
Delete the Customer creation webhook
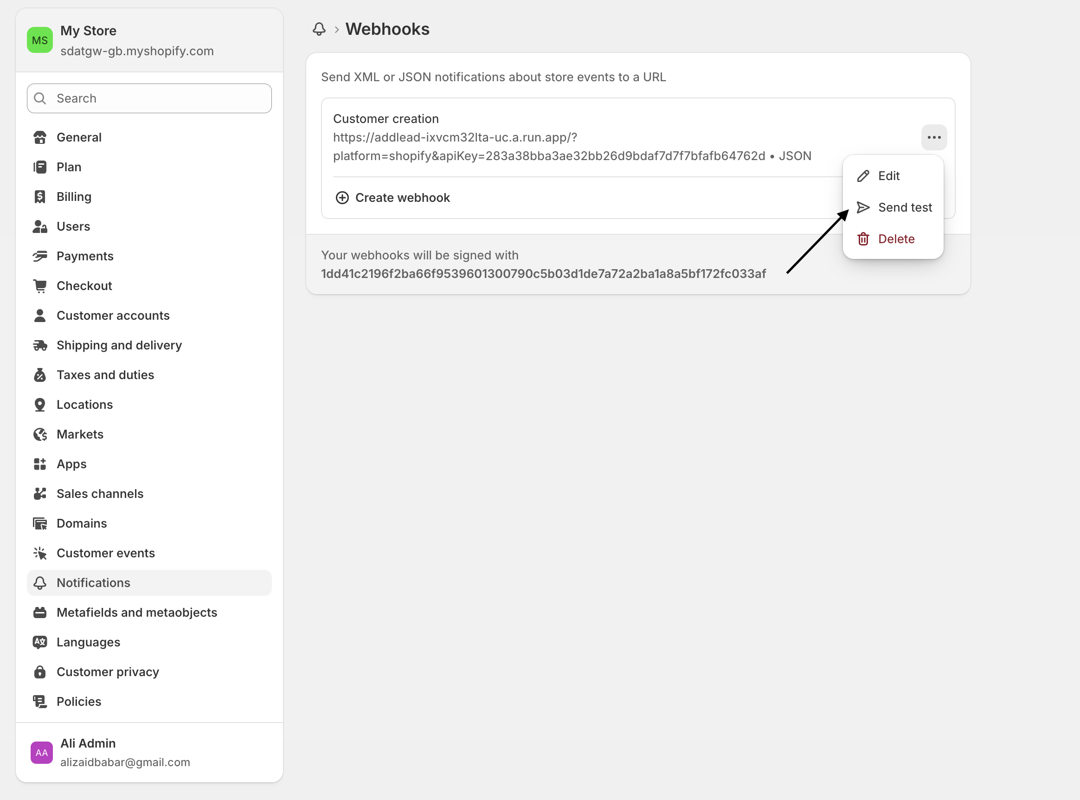click(x=893, y=239)
